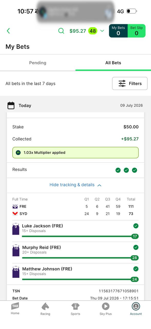The height and width of the screenshot is (329, 151).
Task: Open the Bet Slip button
Action: coord(136,31)
